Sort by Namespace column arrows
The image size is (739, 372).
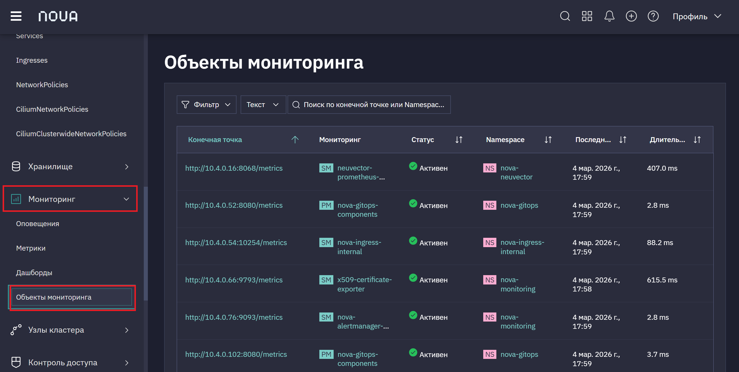pyautogui.click(x=548, y=139)
